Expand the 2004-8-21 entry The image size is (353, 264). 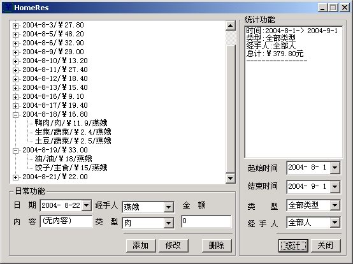(x=15, y=177)
